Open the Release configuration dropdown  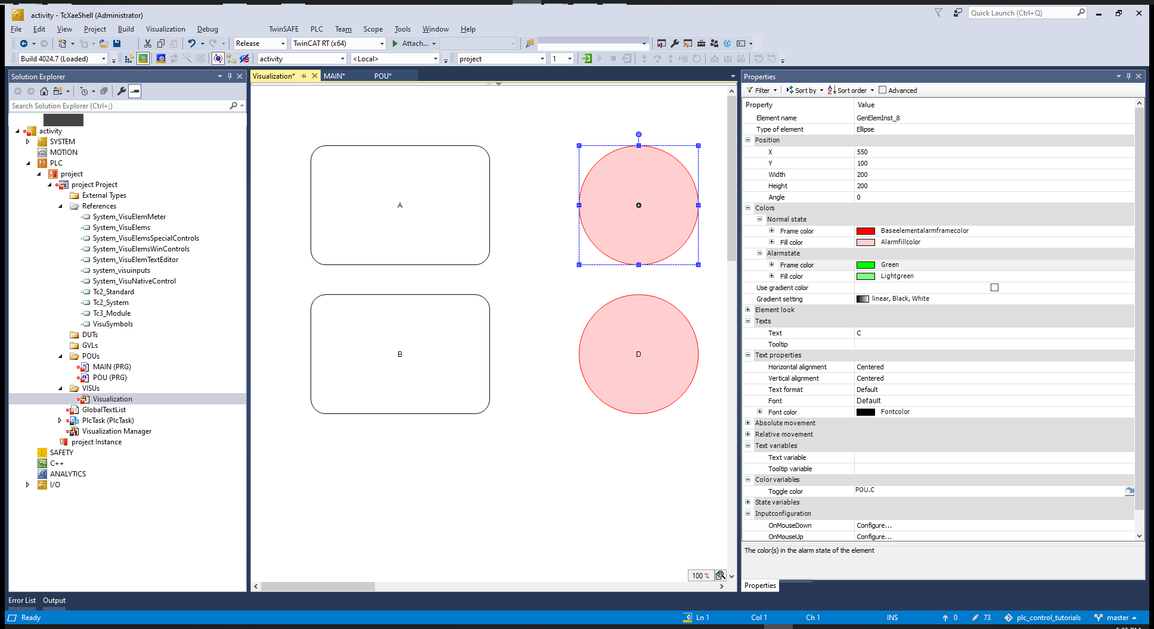point(283,43)
